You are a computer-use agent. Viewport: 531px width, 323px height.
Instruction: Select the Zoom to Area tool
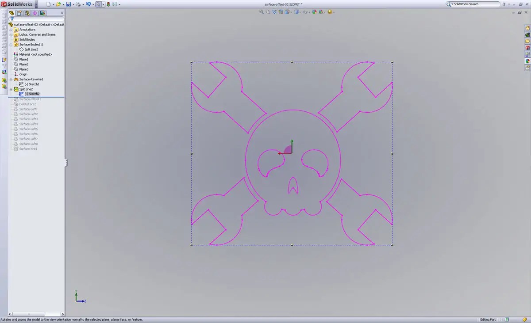[267, 12]
